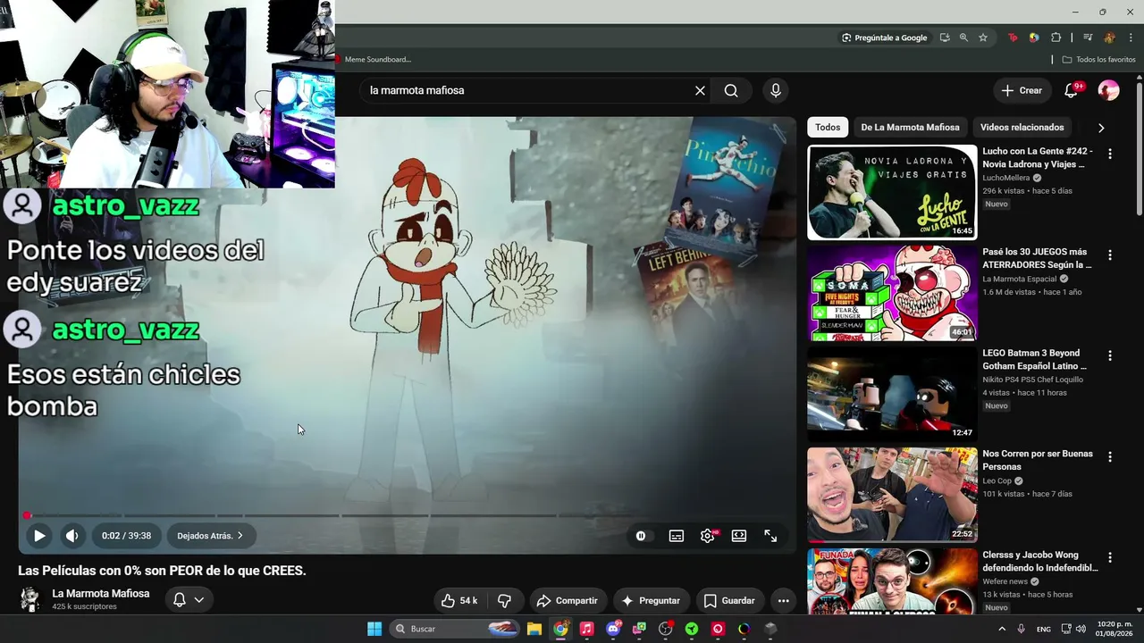The image size is (1144, 643).
Task: Bookmark this page with the star
Action: point(983,38)
